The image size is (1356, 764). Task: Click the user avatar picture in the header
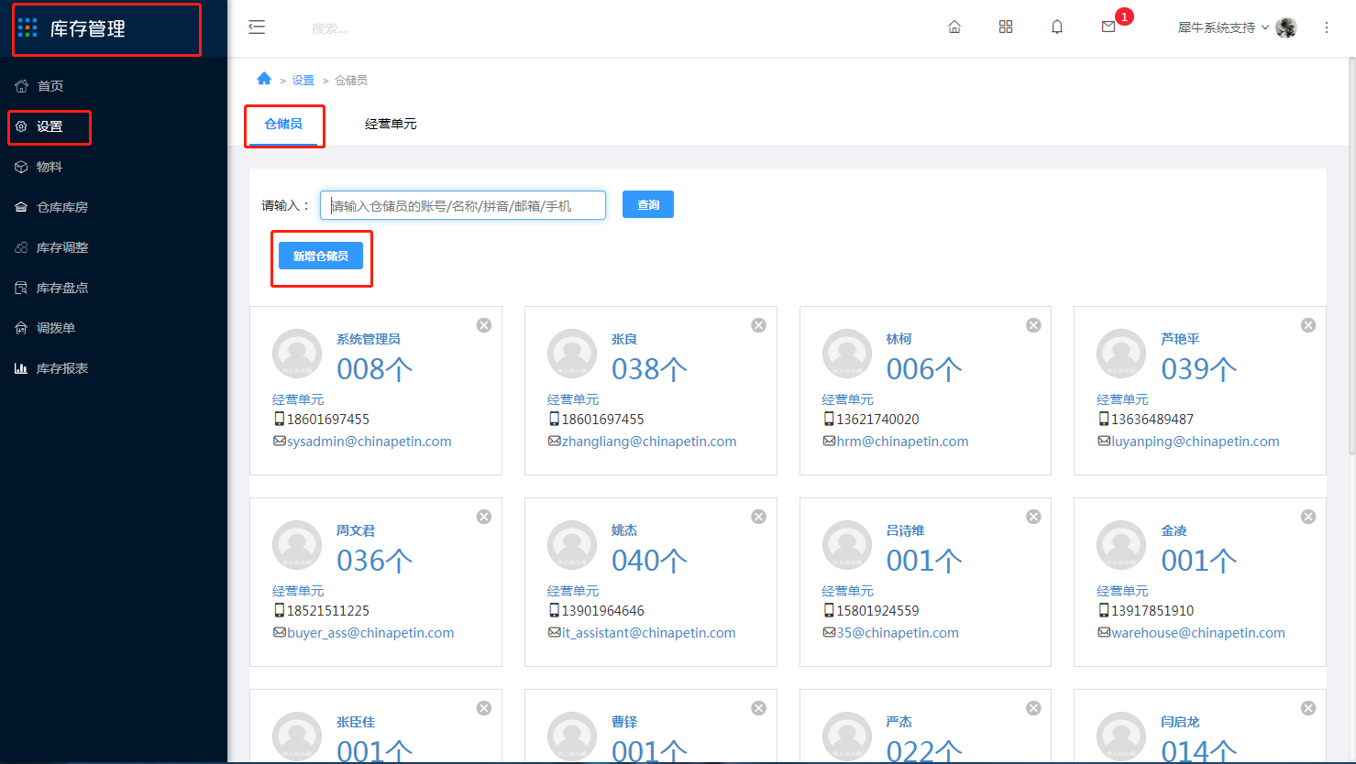coord(1286,27)
